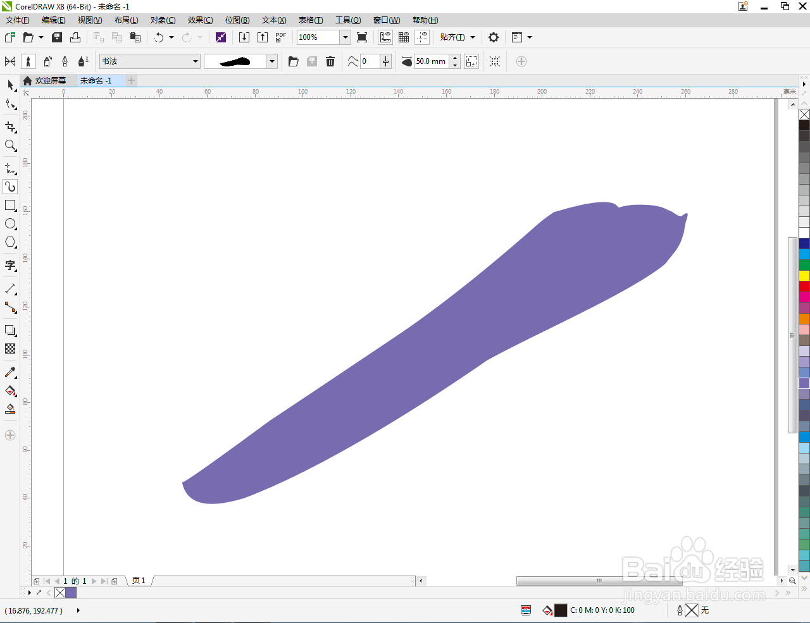Select the Ellipse tool
Viewport: 810px width, 623px height.
(10, 224)
